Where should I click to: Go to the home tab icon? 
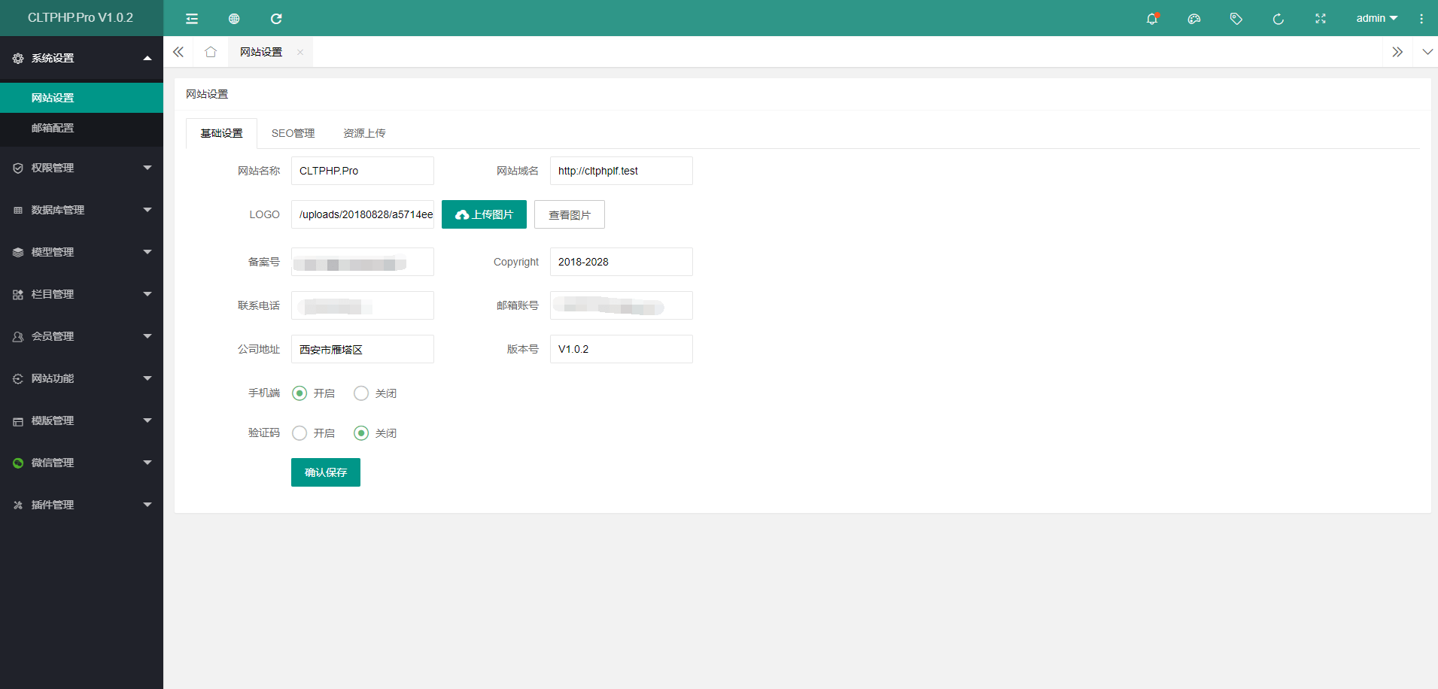(211, 52)
